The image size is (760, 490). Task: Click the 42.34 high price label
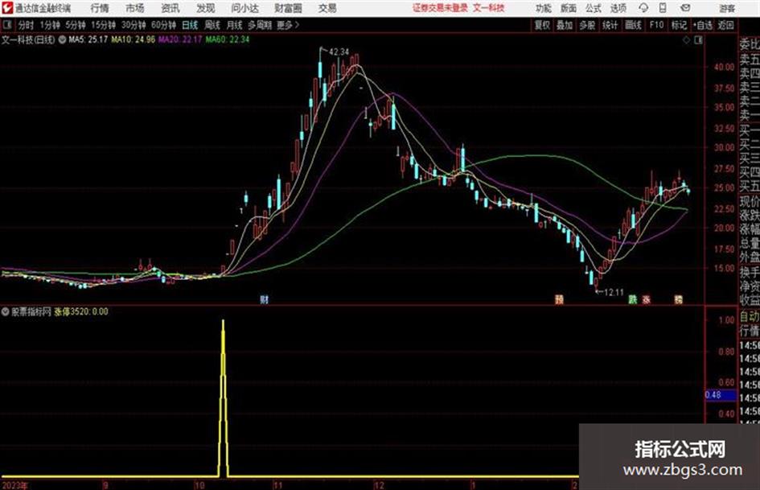coord(339,51)
